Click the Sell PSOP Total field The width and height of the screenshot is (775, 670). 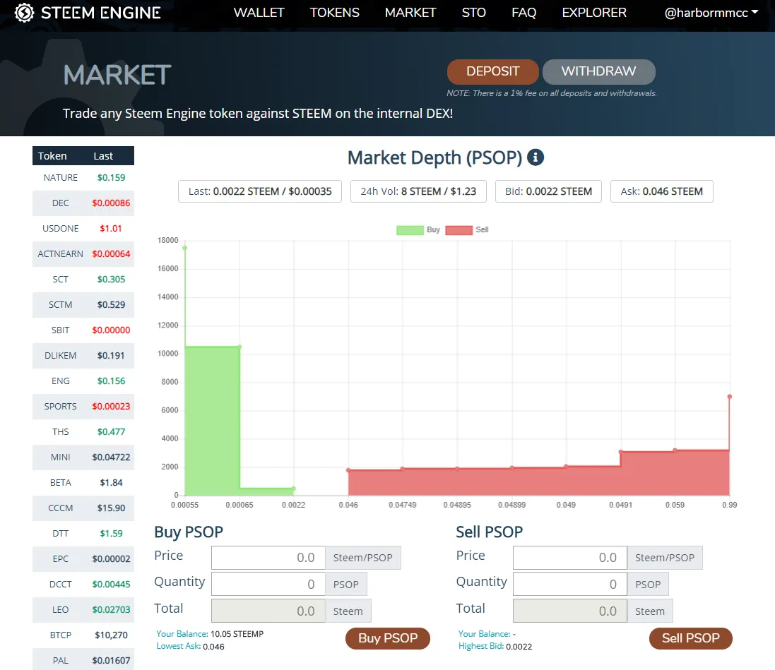(570, 611)
